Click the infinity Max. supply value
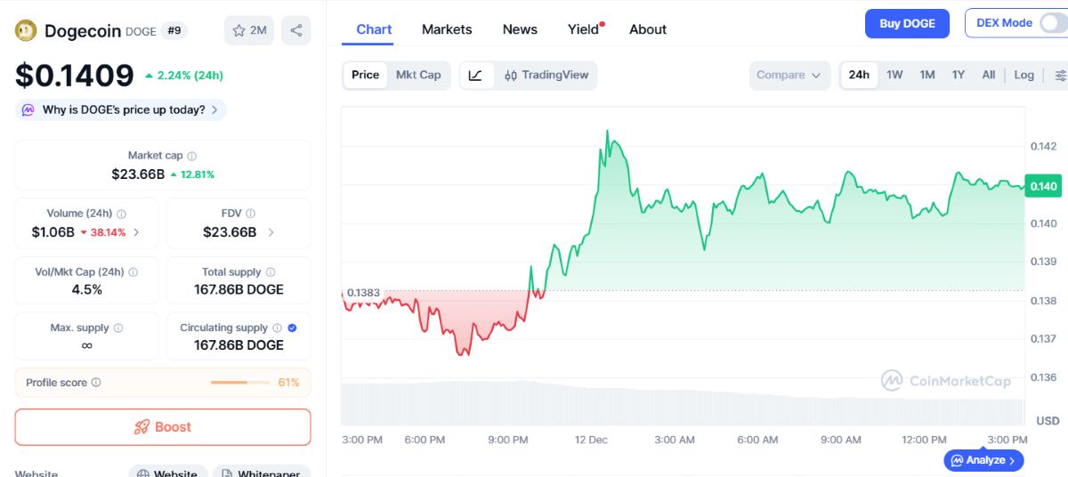1068x477 pixels. click(86, 345)
